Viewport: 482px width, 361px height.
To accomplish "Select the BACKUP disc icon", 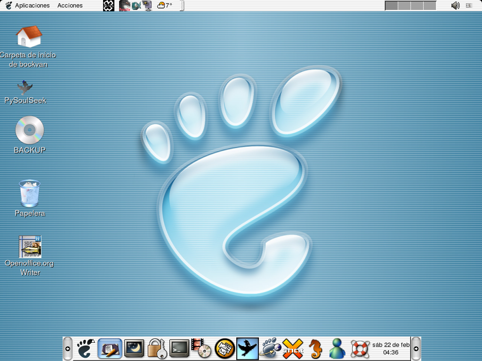I will pyautogui.click(x=30, y=130).
